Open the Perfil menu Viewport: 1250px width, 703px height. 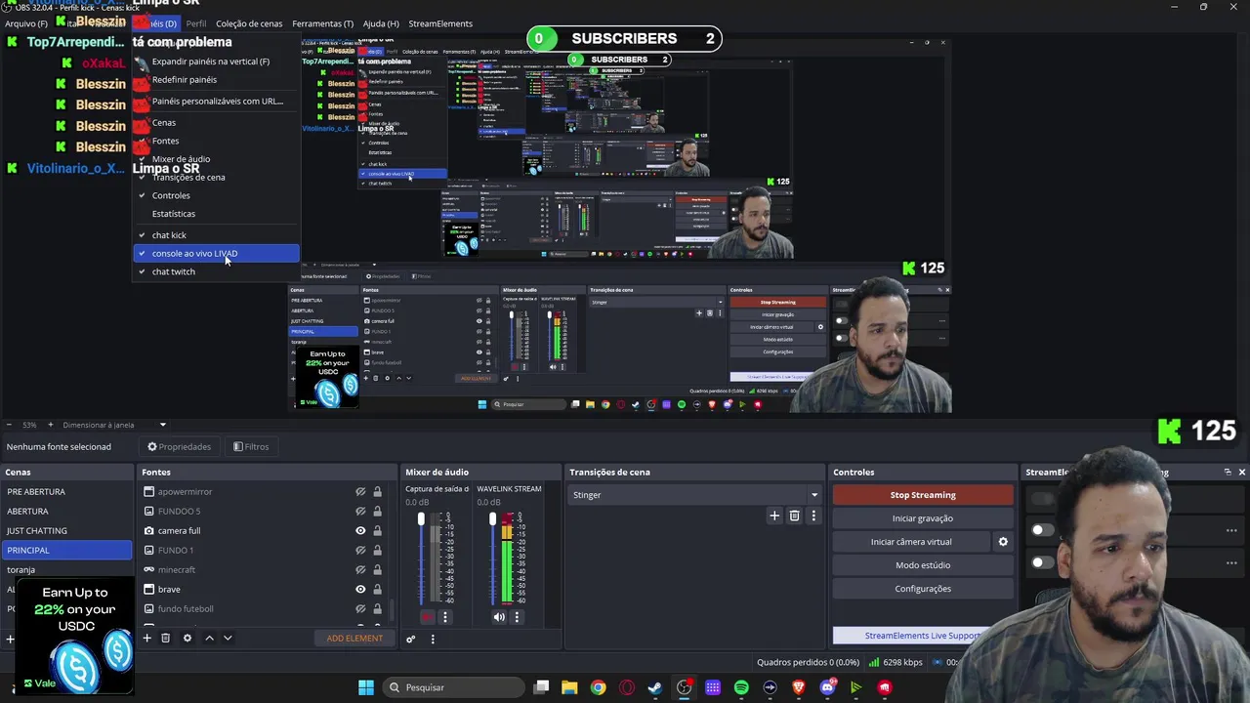tap(196, 23)
